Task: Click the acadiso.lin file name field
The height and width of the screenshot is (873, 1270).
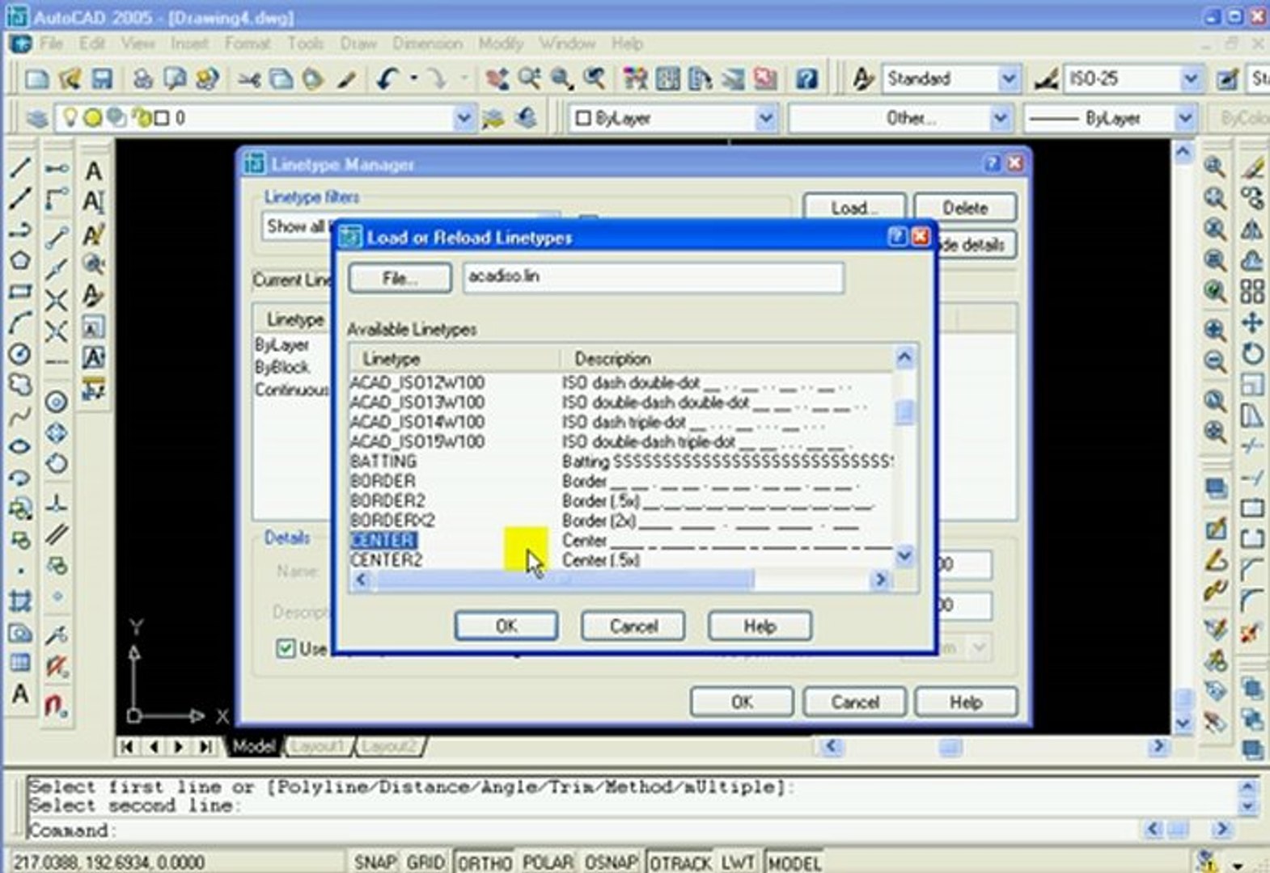Action: [654, 277]
